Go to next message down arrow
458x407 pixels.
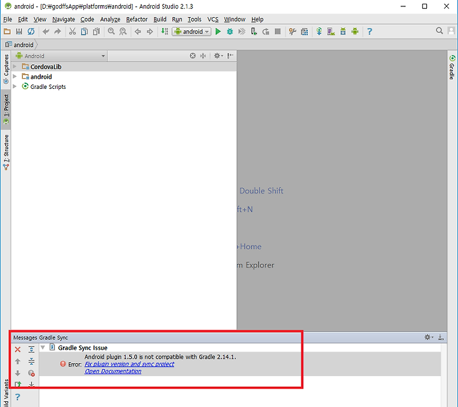tap(18, 373)
